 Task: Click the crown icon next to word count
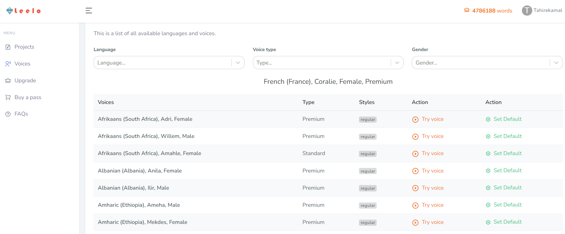click(467, 10)
